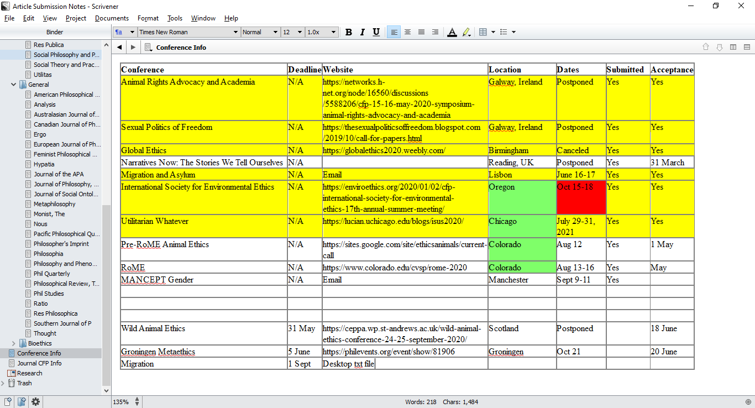This screenshot has width=755, height=408.
Task: Open the lucian.uchicago.edu isus2020 link
Action: pyautogui.click(x=393, y=221)
